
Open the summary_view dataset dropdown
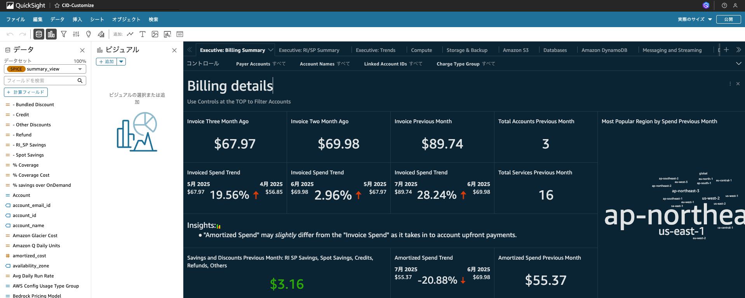45,69
